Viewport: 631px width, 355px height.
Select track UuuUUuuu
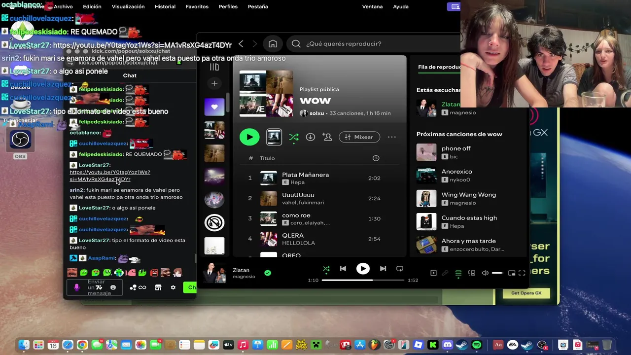pos(319,198)
